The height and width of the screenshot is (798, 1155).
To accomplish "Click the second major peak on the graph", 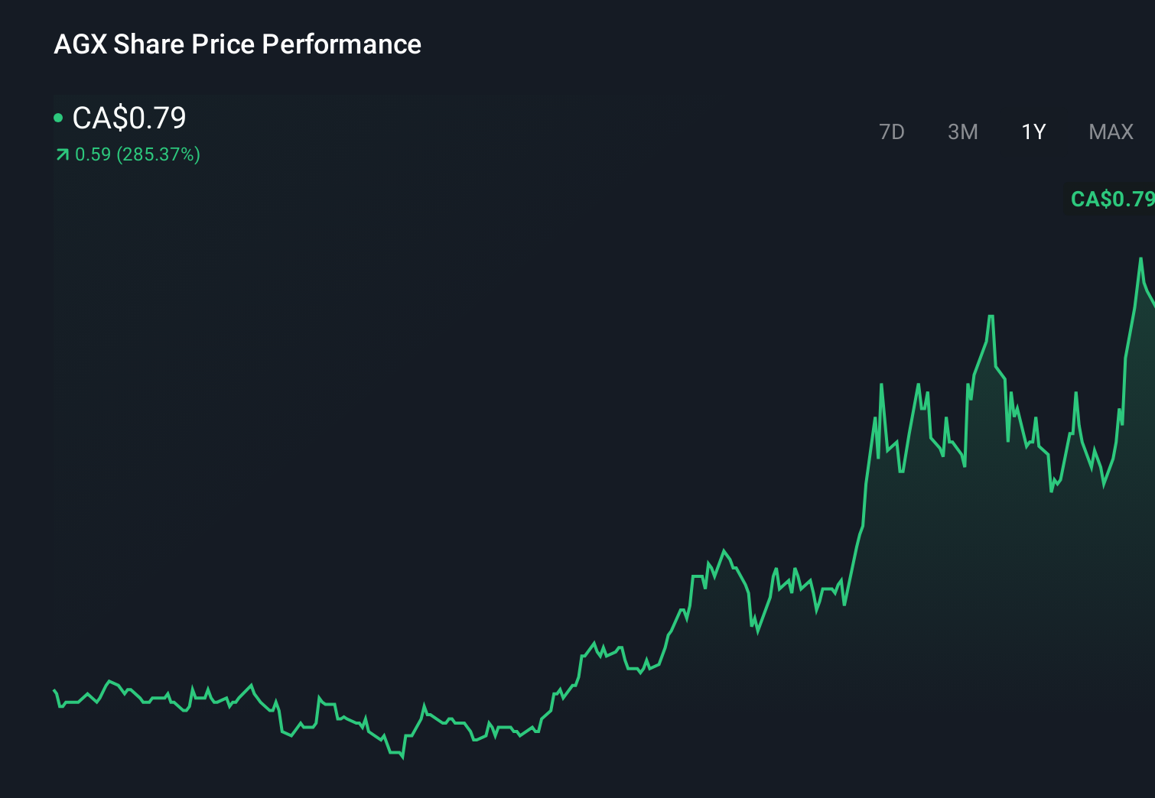I will pos(991,315).
